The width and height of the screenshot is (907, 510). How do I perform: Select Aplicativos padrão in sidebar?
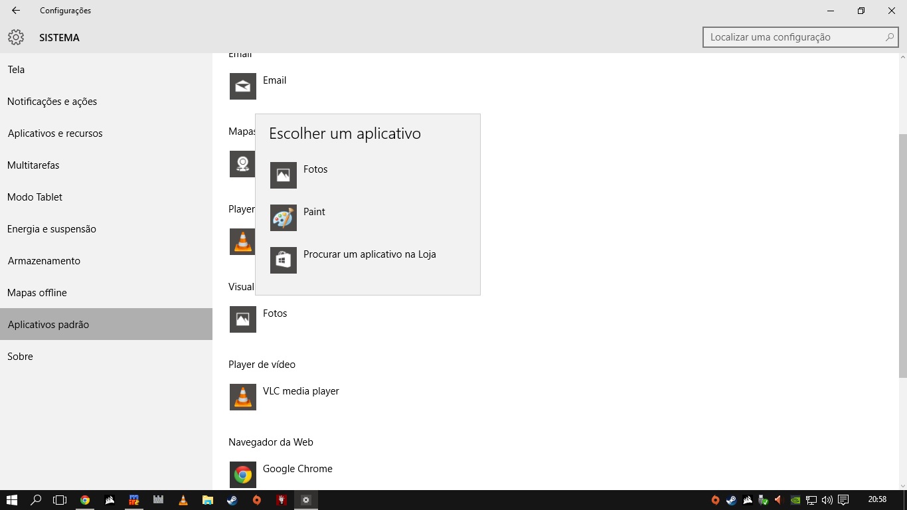[x=106, y=325]
